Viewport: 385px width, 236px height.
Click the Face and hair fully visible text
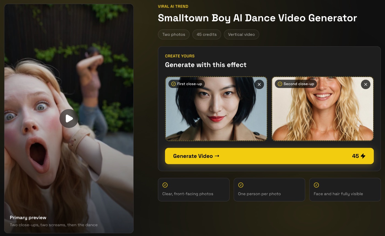tap(338, 194)
